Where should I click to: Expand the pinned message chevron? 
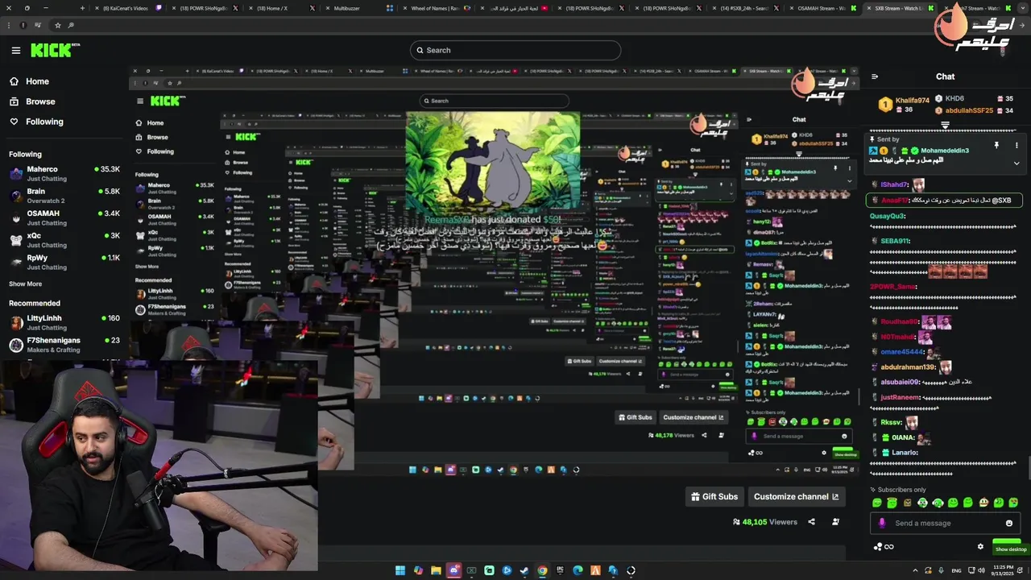tap(1017, 163)
